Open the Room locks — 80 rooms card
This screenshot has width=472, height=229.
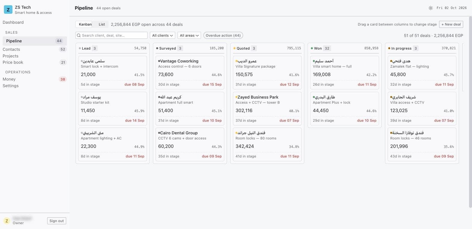(267, 144)
